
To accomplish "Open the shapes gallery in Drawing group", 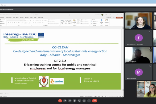I will [66, 22].
